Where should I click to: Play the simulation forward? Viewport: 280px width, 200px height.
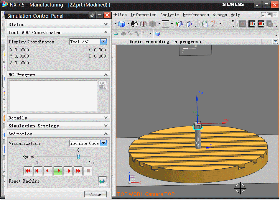pyautogui.click(x=58, y=171)
